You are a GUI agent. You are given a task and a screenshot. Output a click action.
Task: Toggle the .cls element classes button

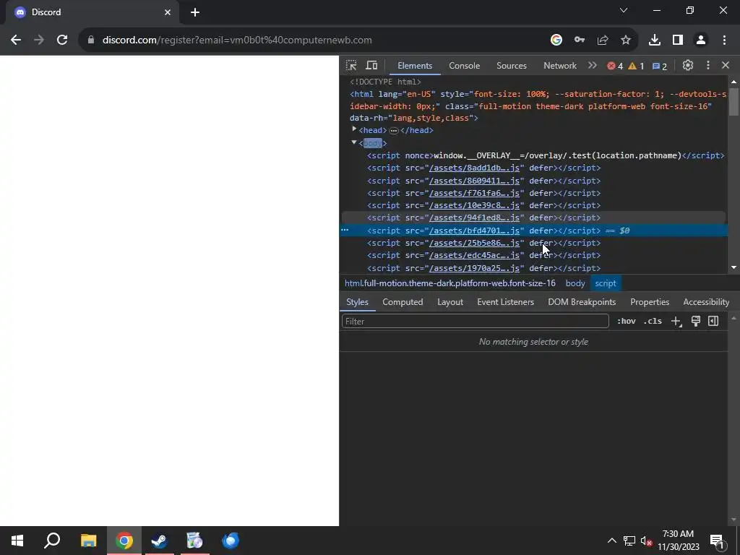click(653, 321)
